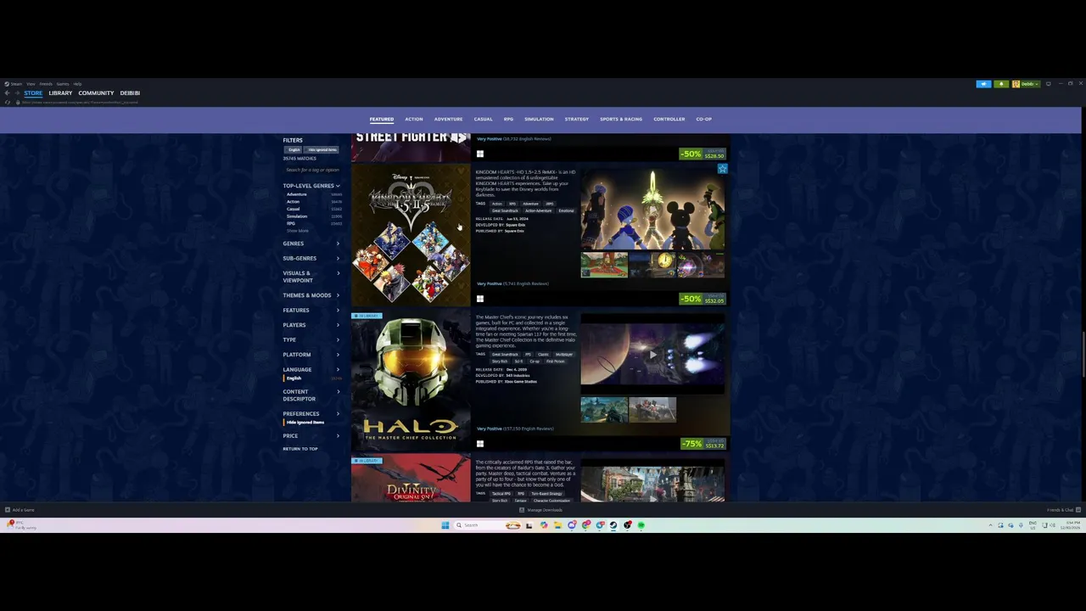Screen dimensions: 1086x611
Task: Open the Kingdom Hearts cover art
Action: tap(411, 233)
